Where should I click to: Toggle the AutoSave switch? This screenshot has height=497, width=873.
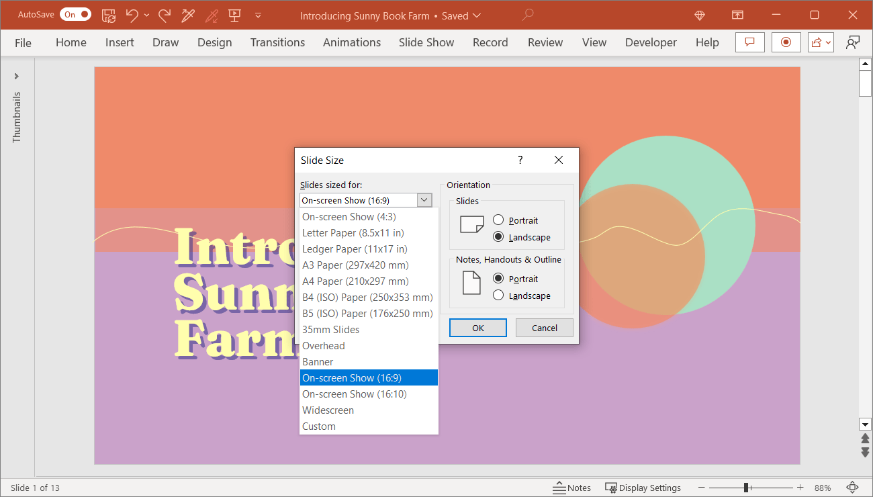coord(75,15)
